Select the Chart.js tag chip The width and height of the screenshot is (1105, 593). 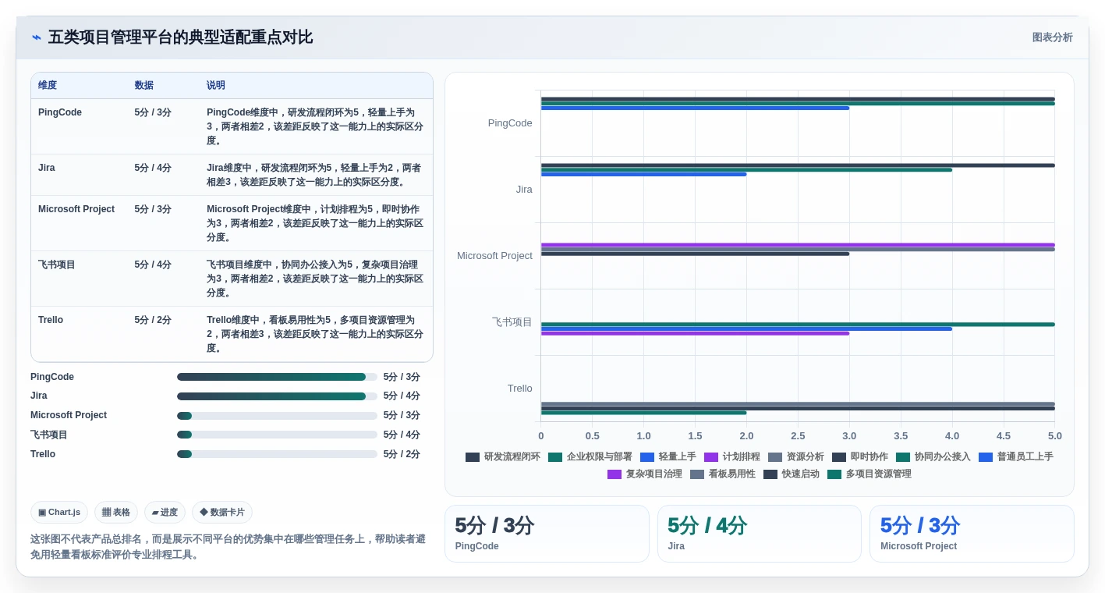[x=59, y=513]
